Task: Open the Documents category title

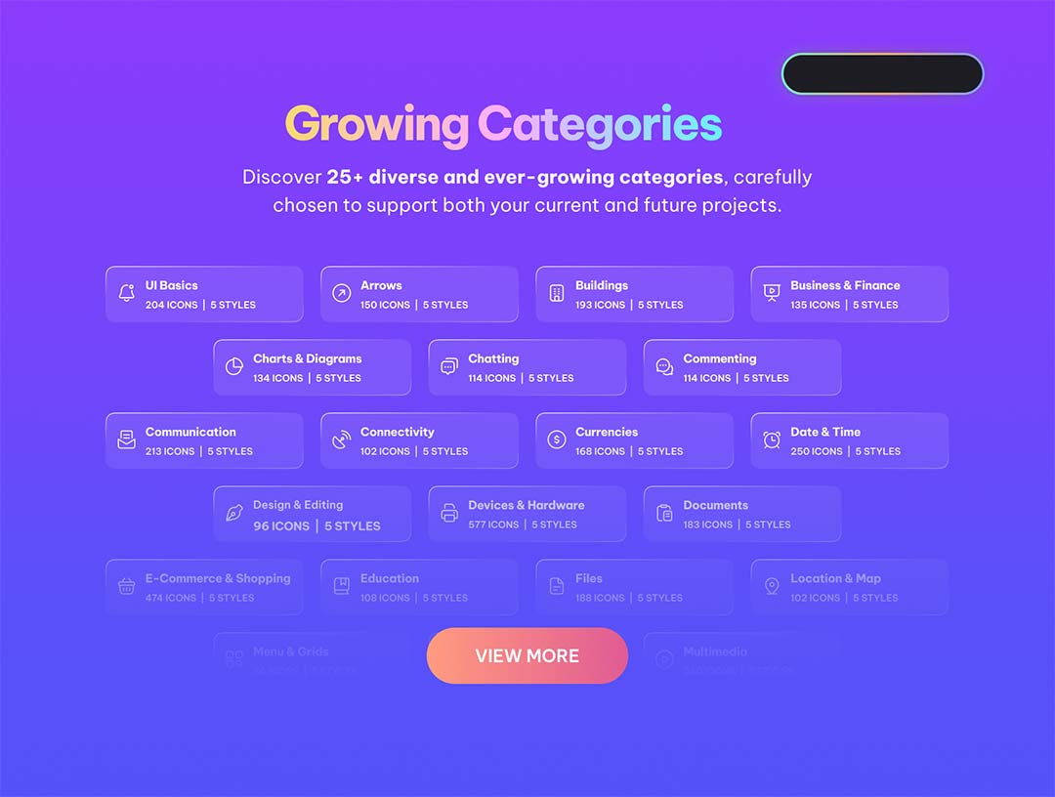Action: (x=716, y=505)
